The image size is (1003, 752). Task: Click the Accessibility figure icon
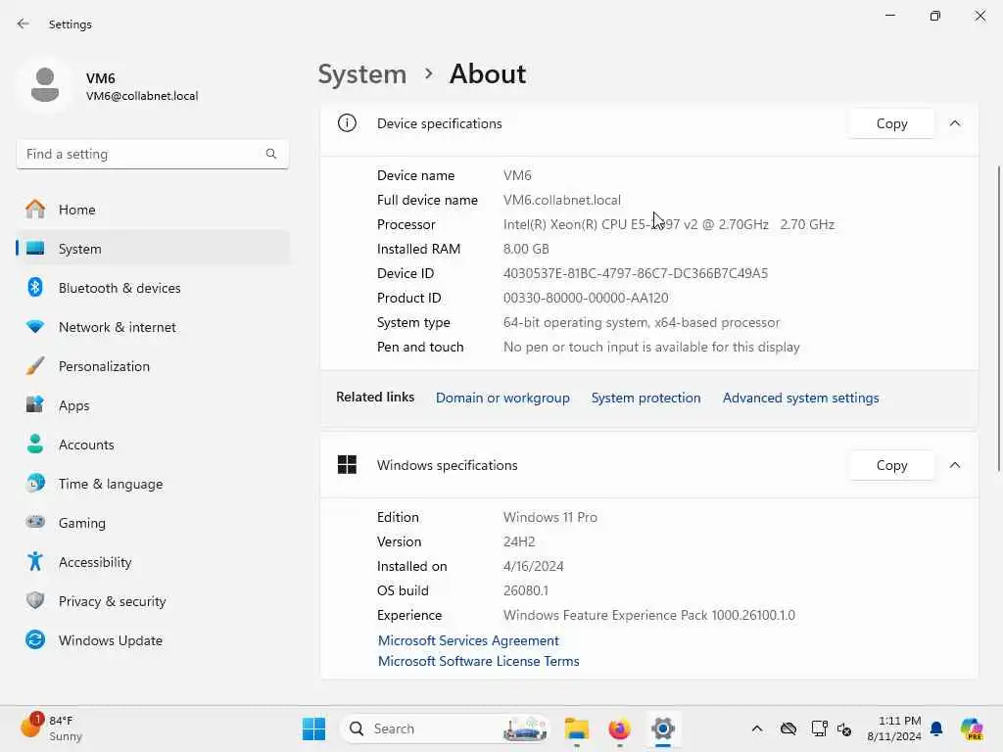(x=35, y=561)
